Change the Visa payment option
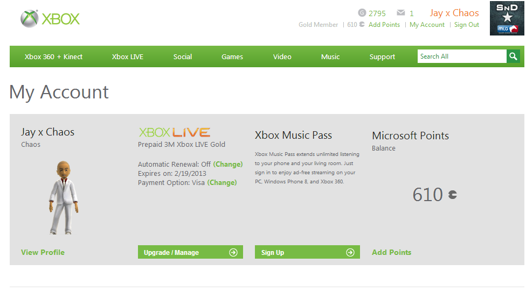The image size is (526, 292). point(222,182)
